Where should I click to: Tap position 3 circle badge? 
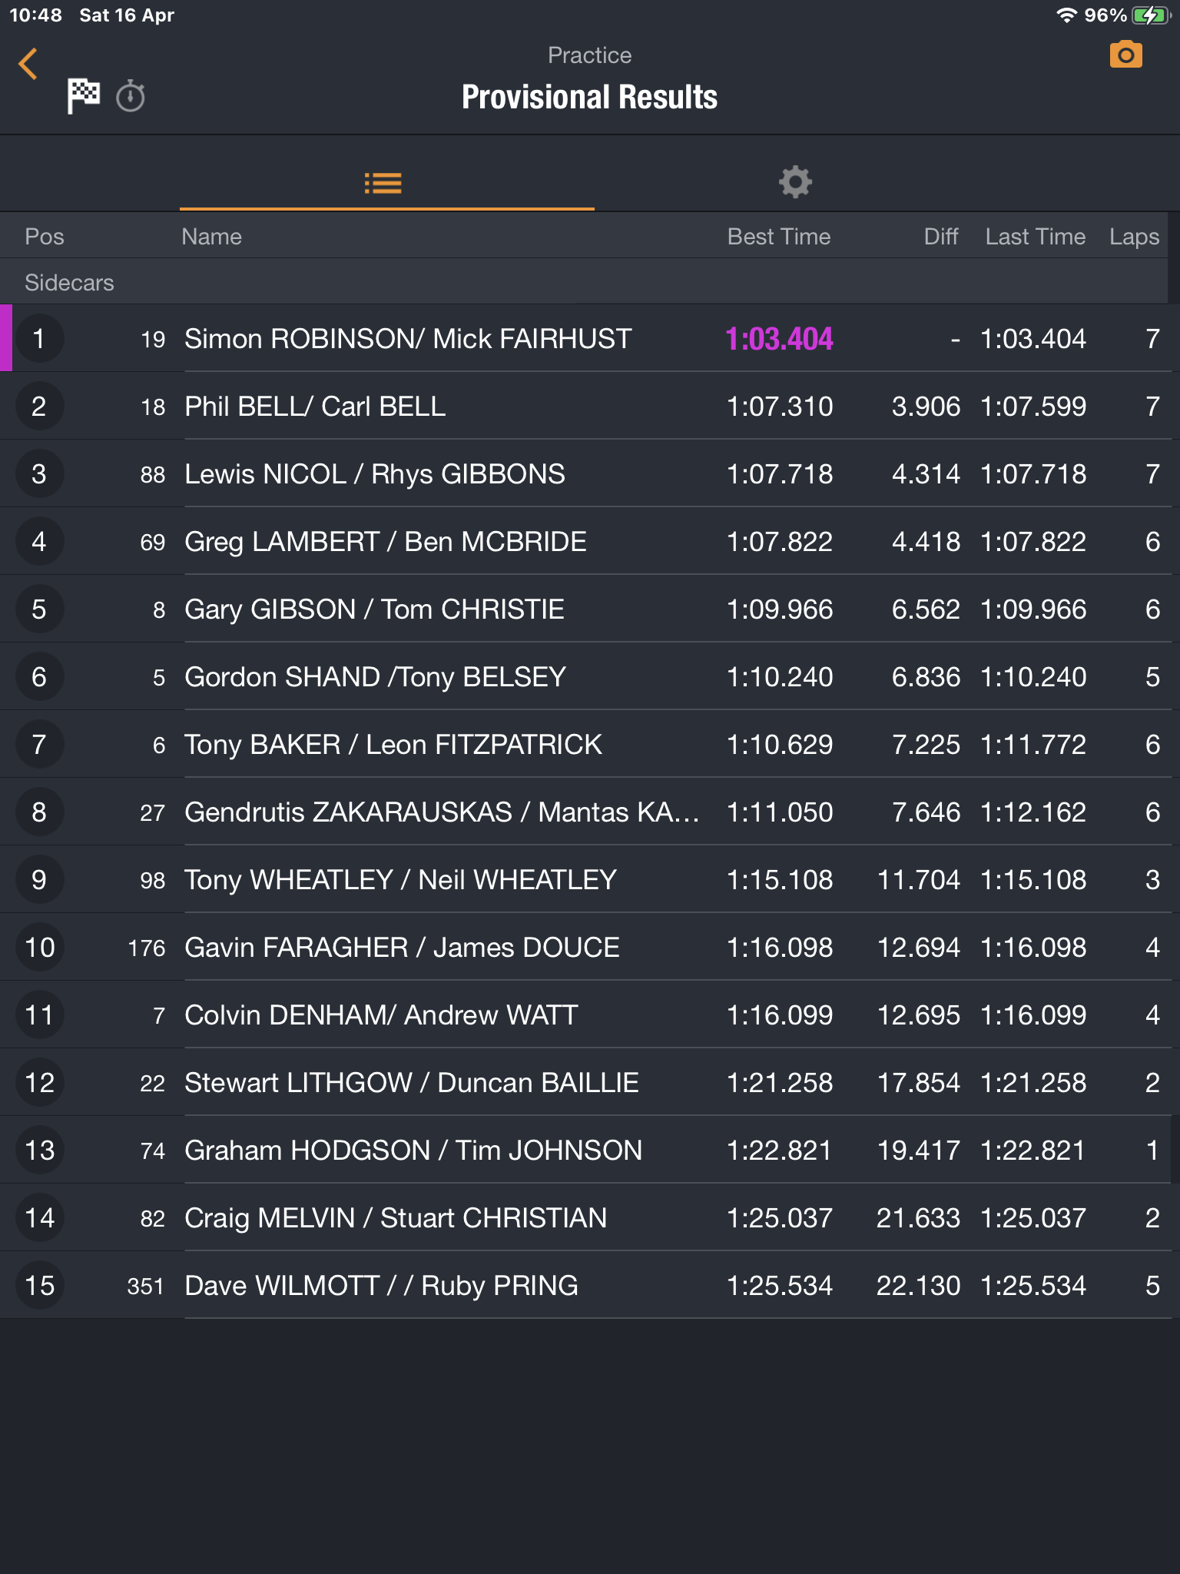coord(39,474)
